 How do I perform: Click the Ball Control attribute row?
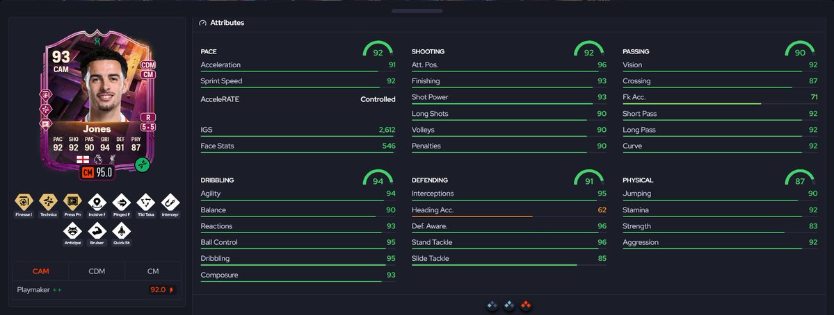tap(298, 243)
